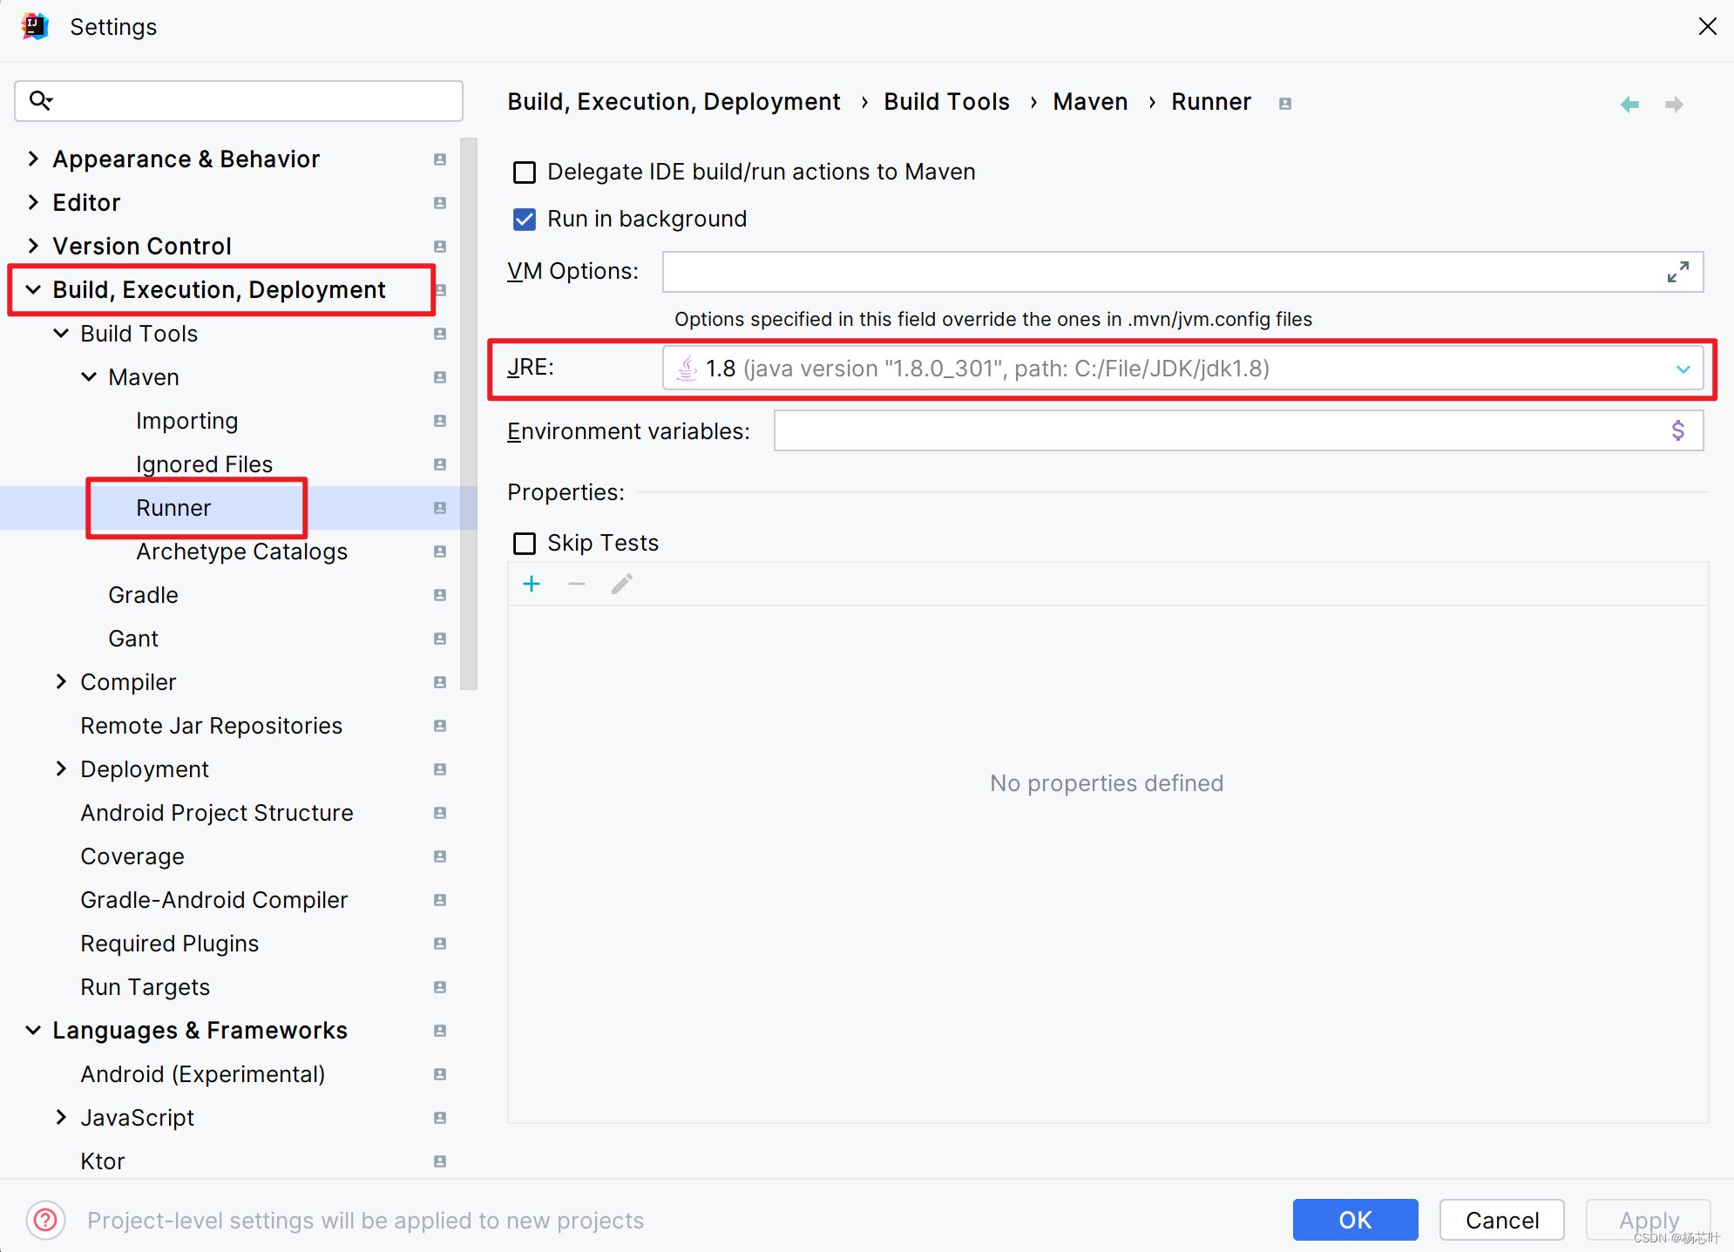Viewport: 1734px width, 1252px height.
Task: Click the Cancel button
Action: (x=1501, y=1220)
